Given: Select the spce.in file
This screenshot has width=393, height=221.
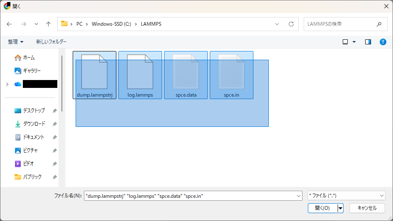Looking at the screenshot, I should pyautogui.click(x=231, y=71).
